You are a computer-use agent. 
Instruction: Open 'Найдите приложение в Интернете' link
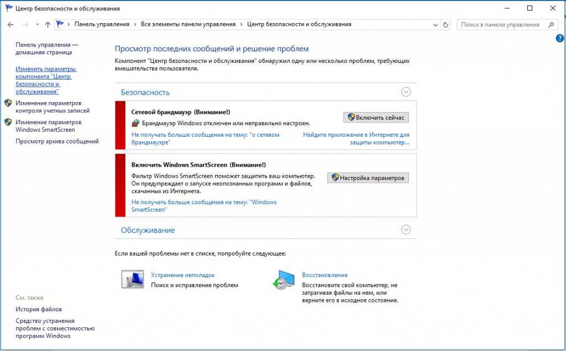click(x=357, y=139)
